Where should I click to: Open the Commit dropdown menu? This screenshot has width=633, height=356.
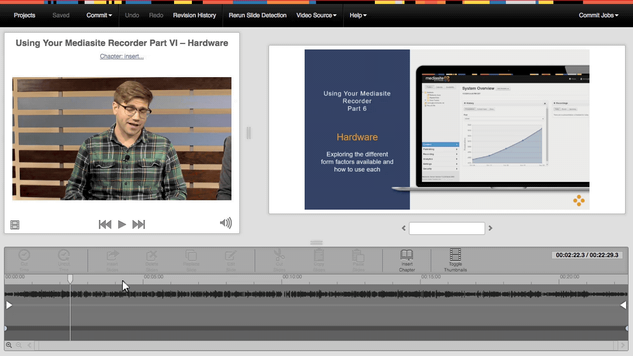(99, 15)
